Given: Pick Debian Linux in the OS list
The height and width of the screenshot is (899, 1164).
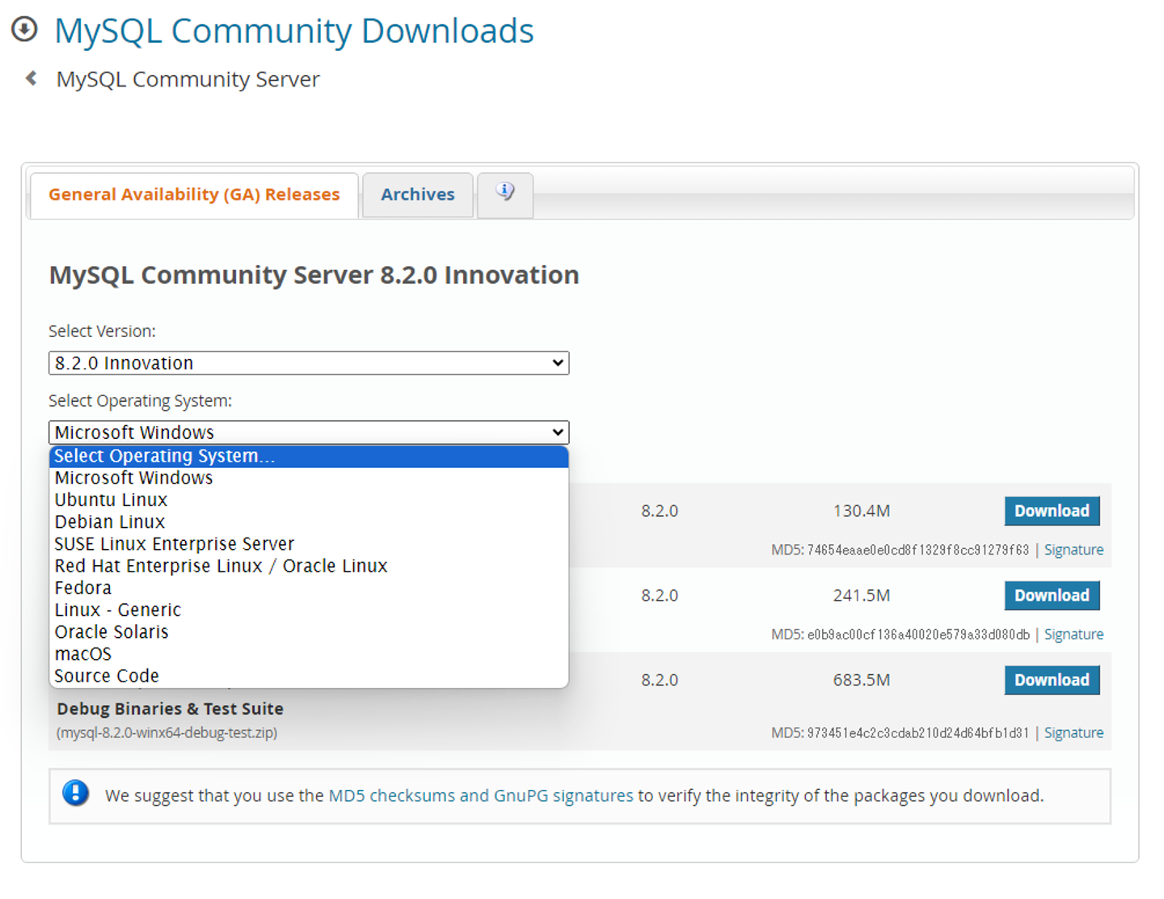Looking at the screenshot, I should pos(110,522).
